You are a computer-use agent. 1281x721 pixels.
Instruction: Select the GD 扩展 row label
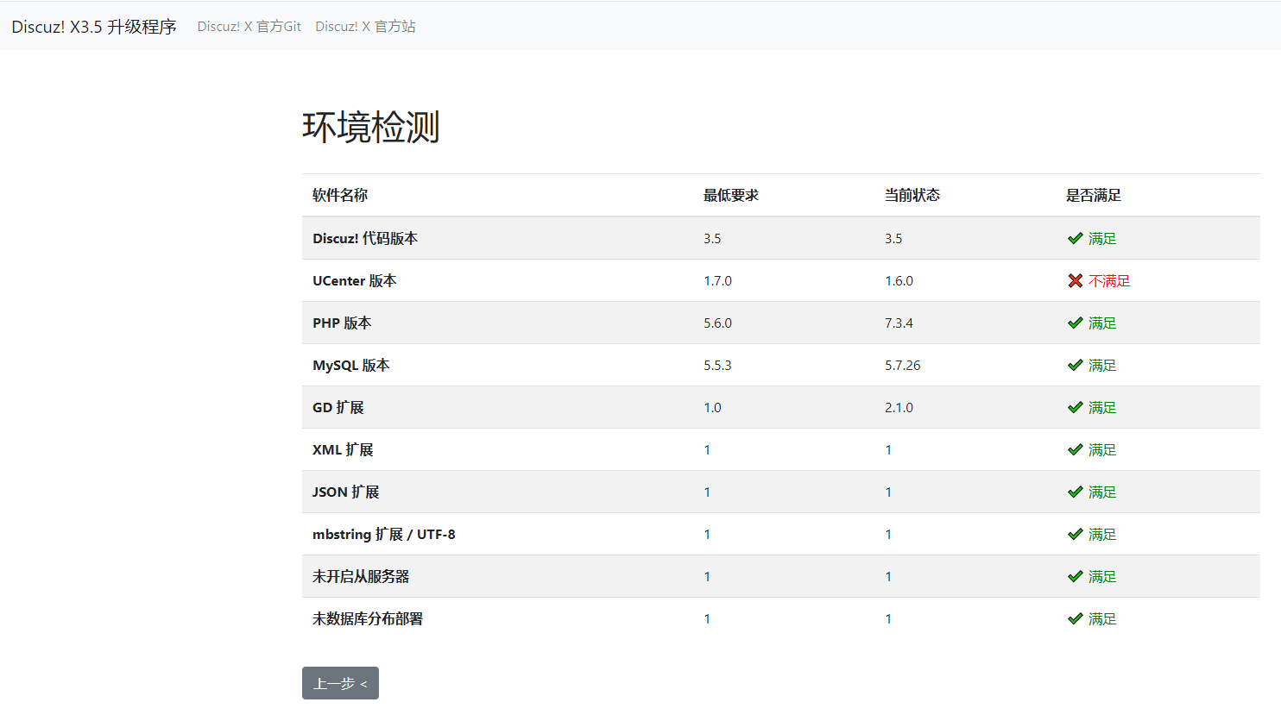click(338, 407)
